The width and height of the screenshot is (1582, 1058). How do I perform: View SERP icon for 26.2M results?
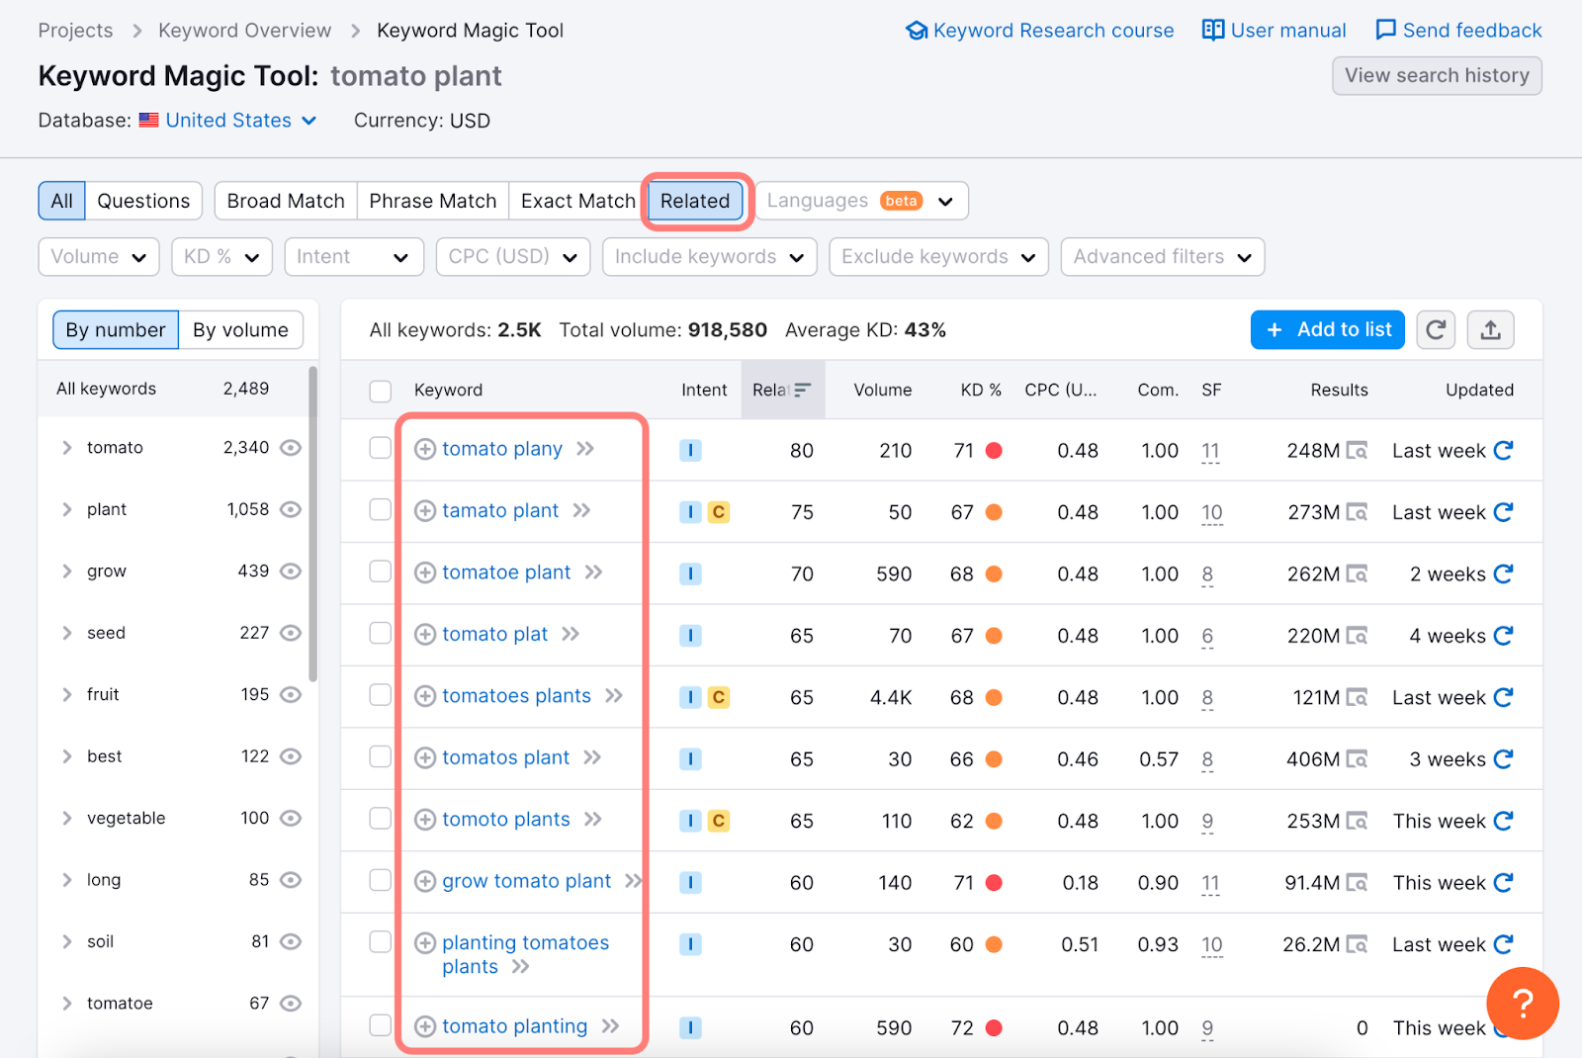tap(1358, 944)
